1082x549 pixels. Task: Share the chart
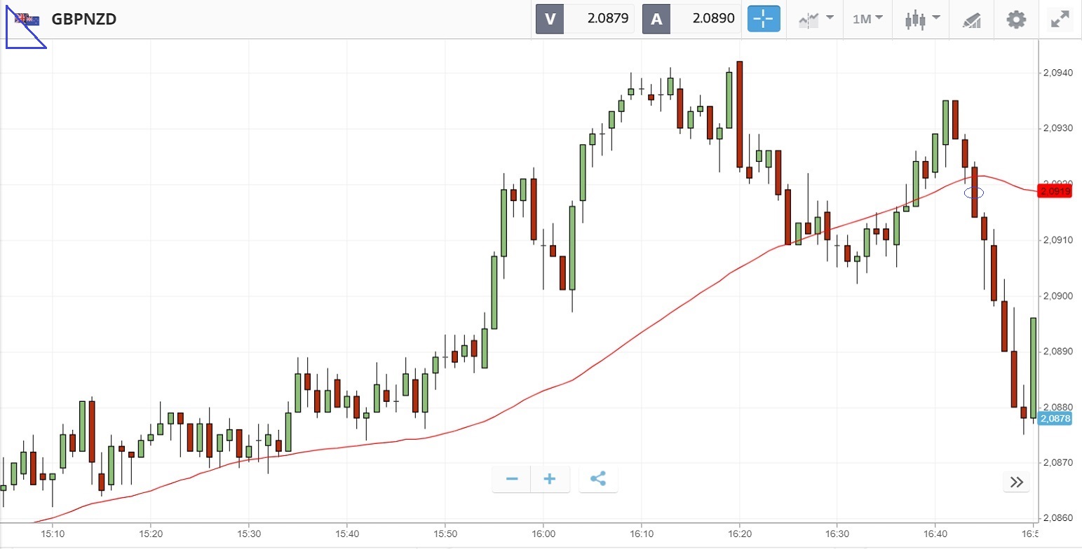pyautogui.click(x=598, y=479)
